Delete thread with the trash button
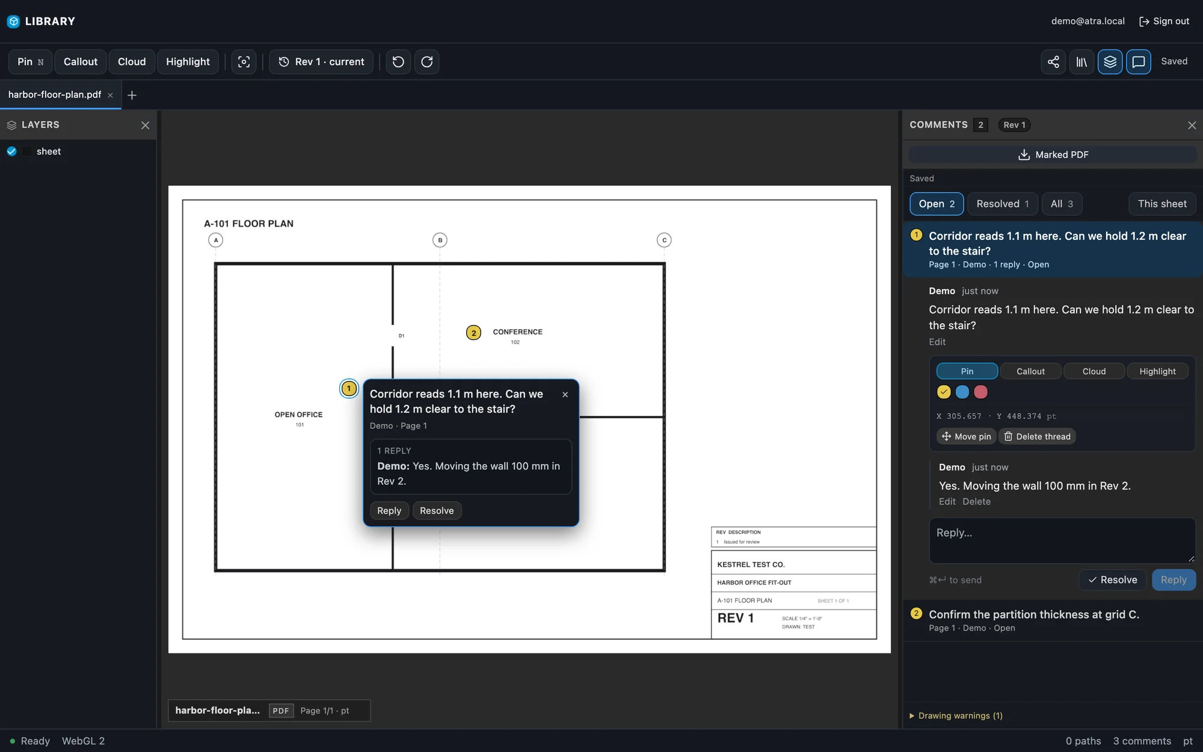This screenshot has width=1203, height=752. (x=1037, y=437)
